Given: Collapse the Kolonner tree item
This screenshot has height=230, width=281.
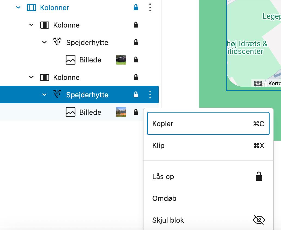Looking at the screenshot, I should tap(18, 8).
